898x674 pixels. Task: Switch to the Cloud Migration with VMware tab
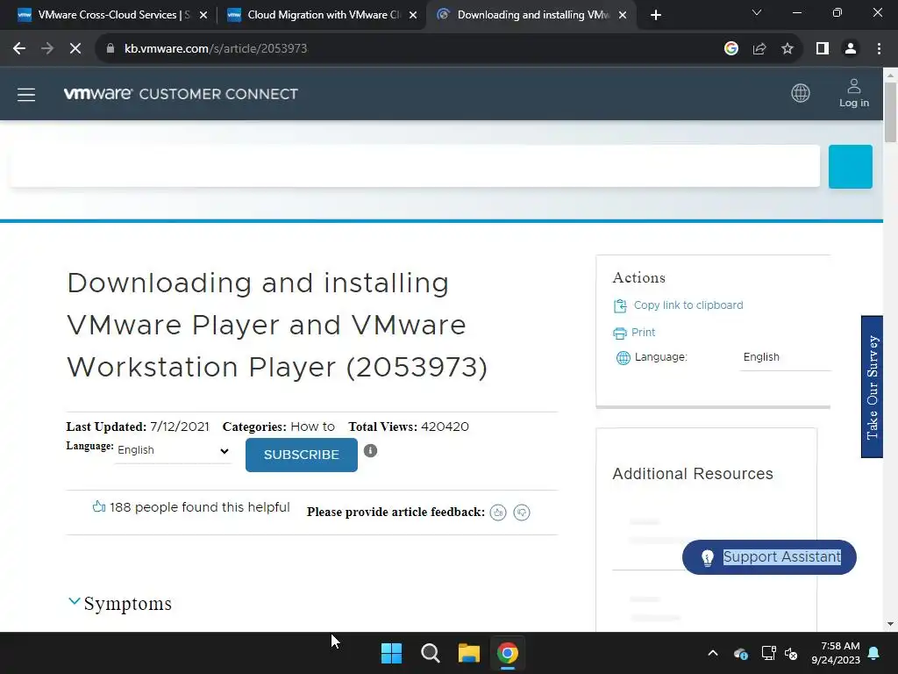tap(321, 15)
